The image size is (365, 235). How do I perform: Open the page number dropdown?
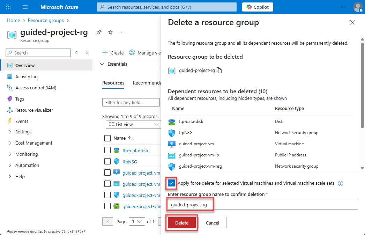point(137,221)
